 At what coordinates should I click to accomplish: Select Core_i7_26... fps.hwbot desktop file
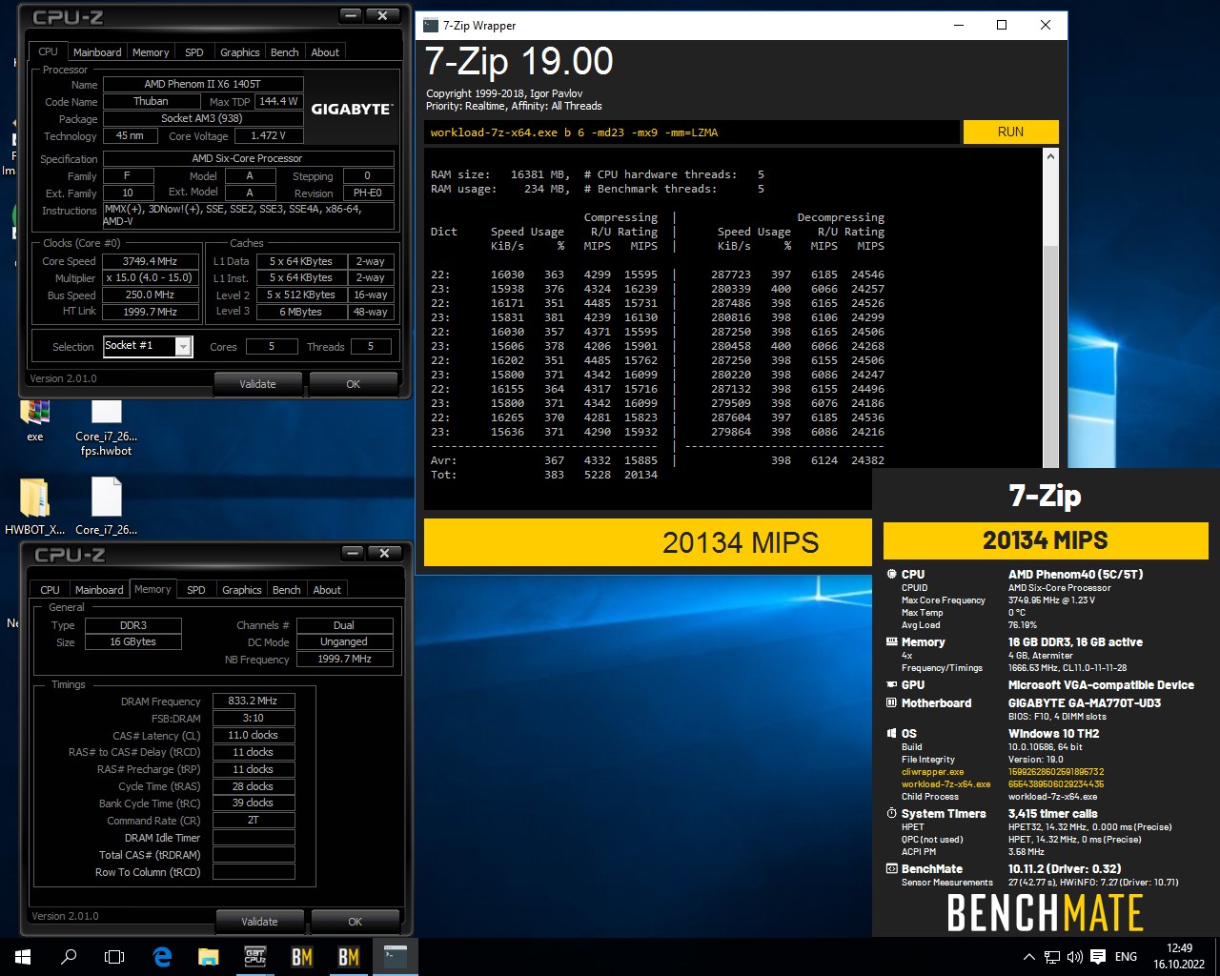coord(107,427)
